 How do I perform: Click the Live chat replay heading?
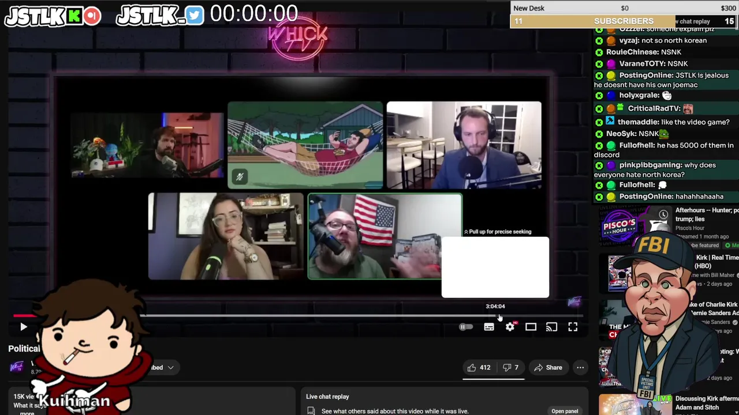tap(327, 397)
